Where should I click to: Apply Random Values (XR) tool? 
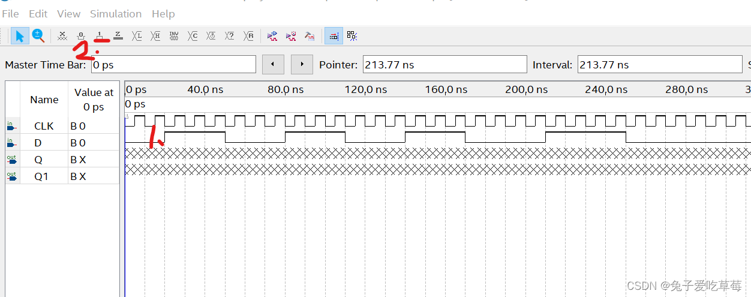point(249,36)
